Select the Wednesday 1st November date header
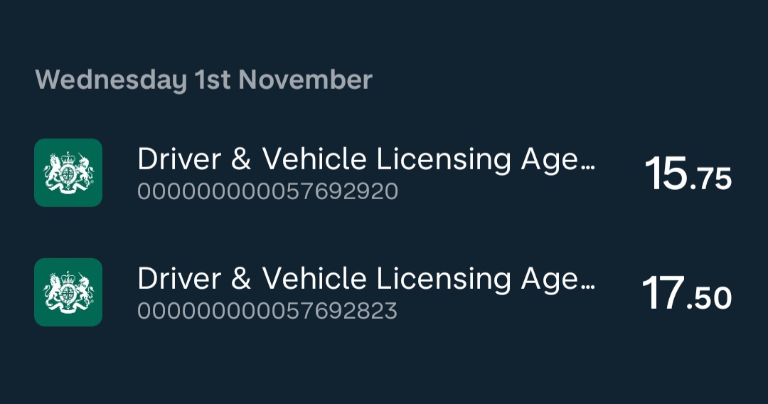 coord(204,80)
